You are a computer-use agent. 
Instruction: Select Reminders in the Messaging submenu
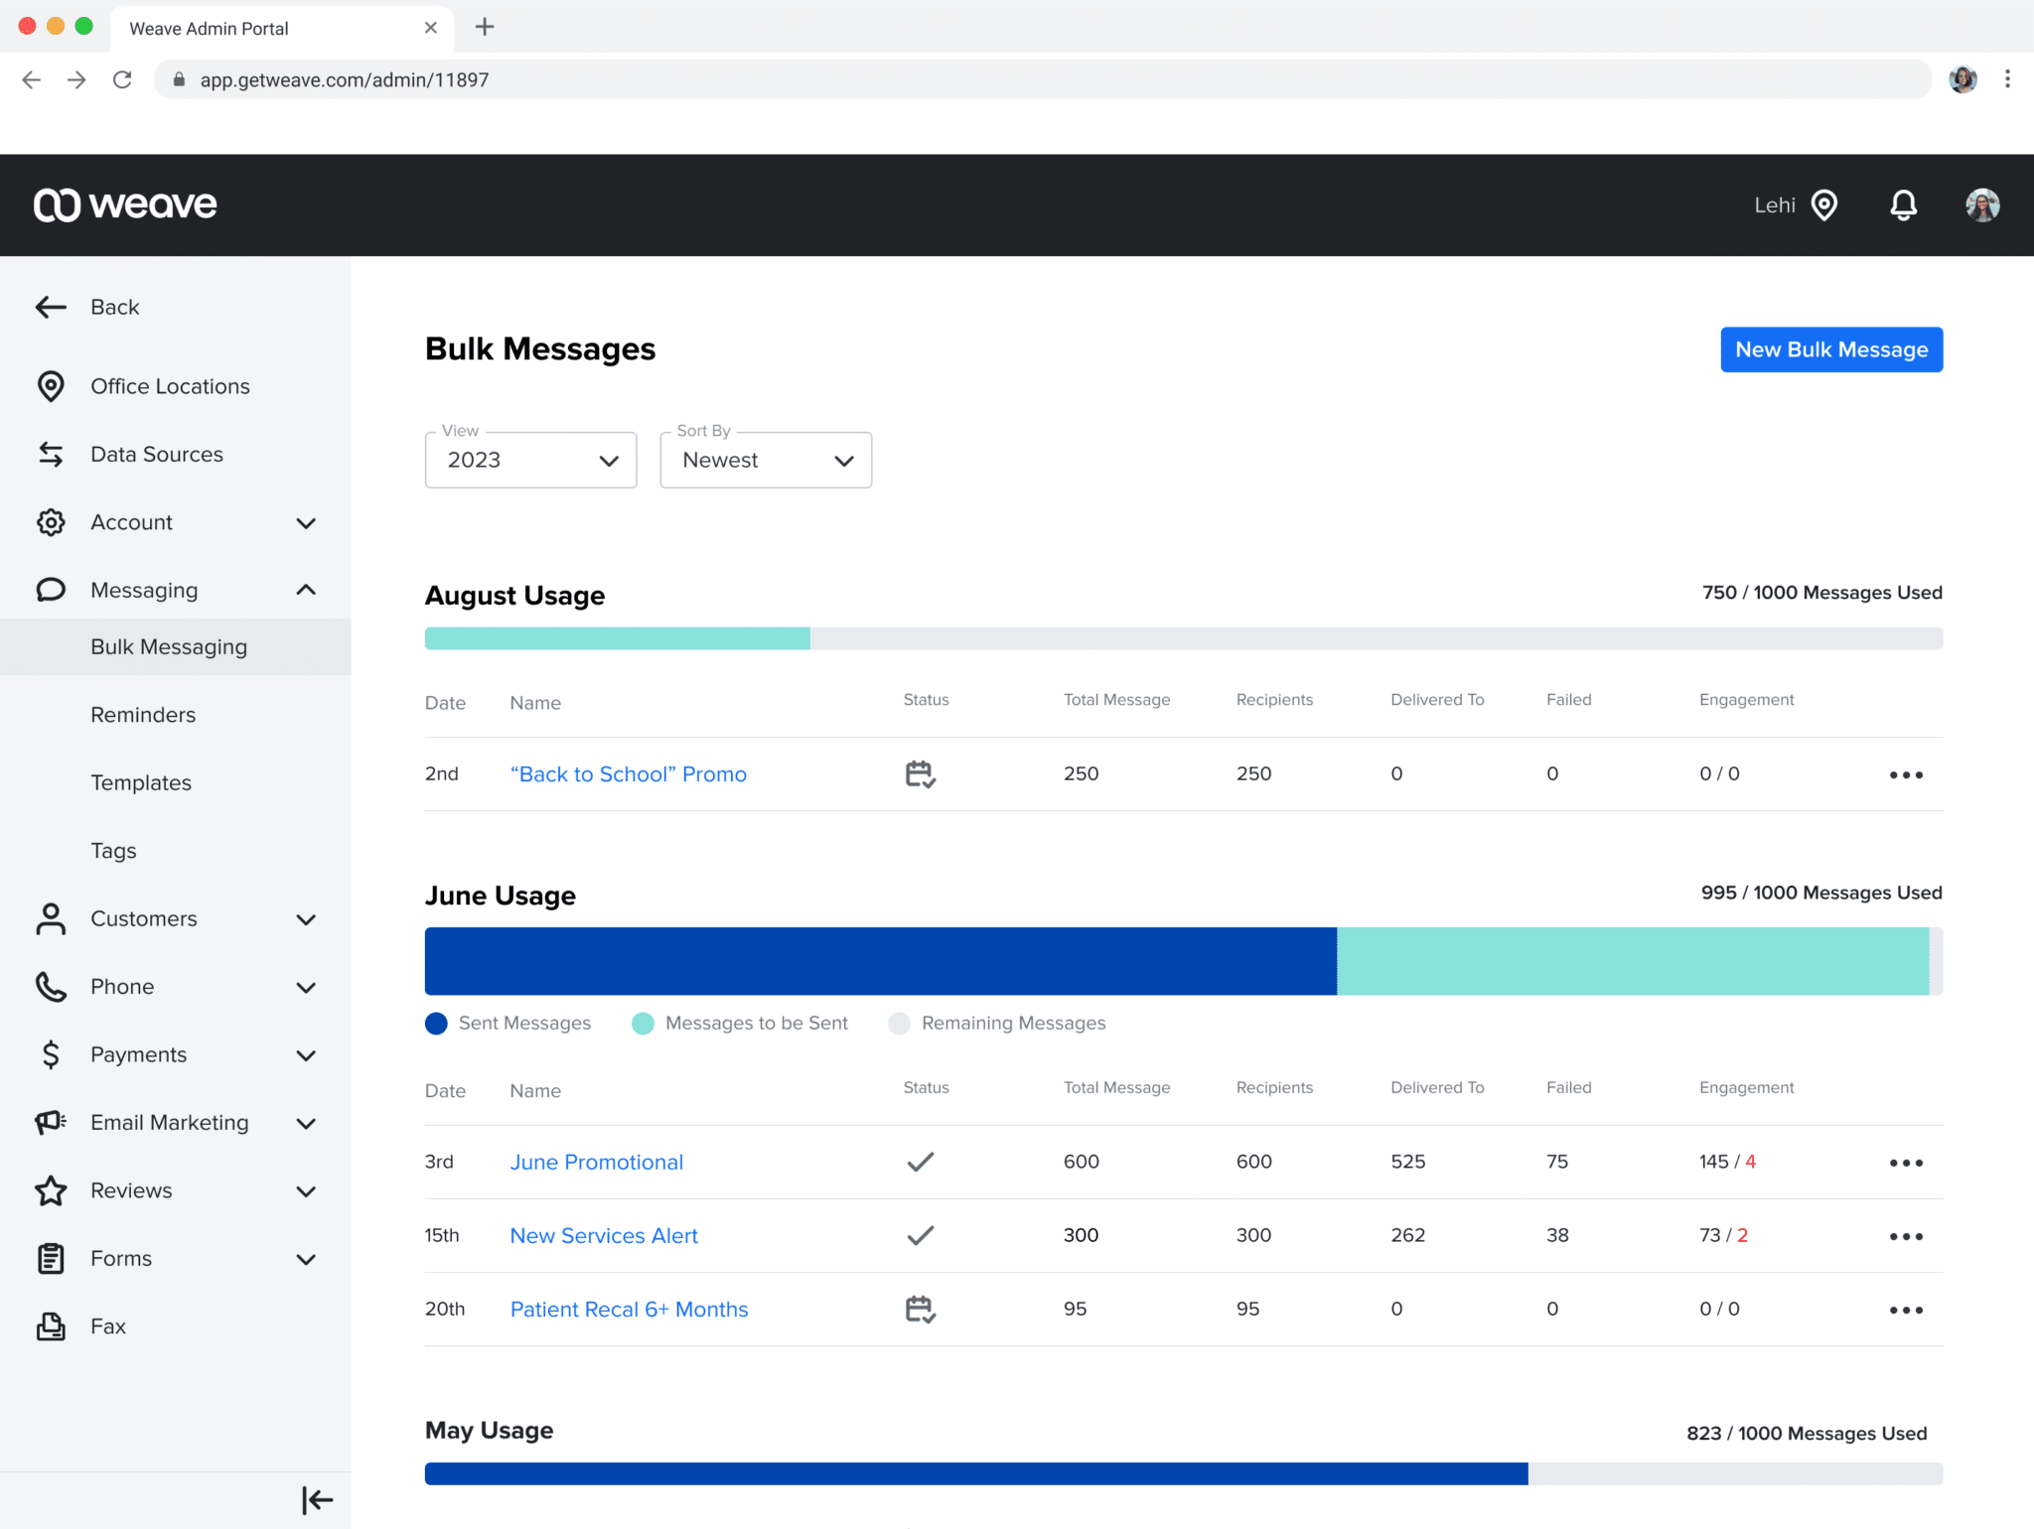(x=143, y=715)
